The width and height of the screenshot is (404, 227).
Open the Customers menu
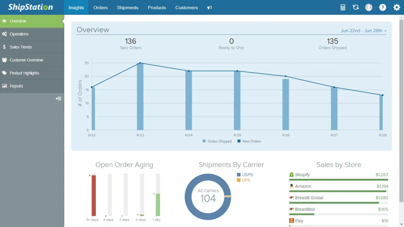(186, 7)
